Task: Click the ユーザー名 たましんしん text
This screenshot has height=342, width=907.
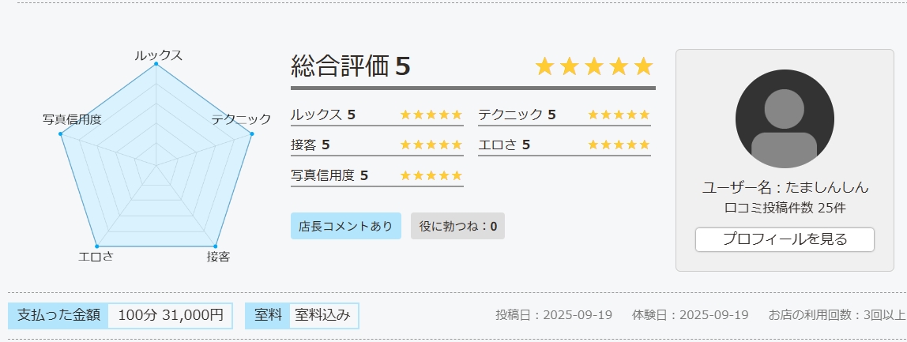Action: pos(785,188)
